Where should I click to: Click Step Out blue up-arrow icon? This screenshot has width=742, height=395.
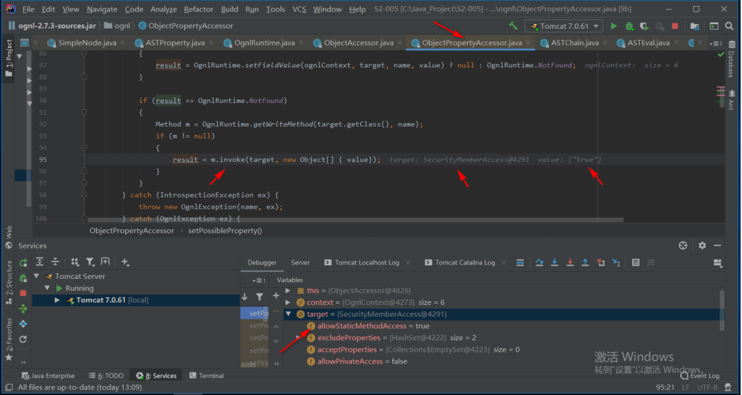[585, 262]
